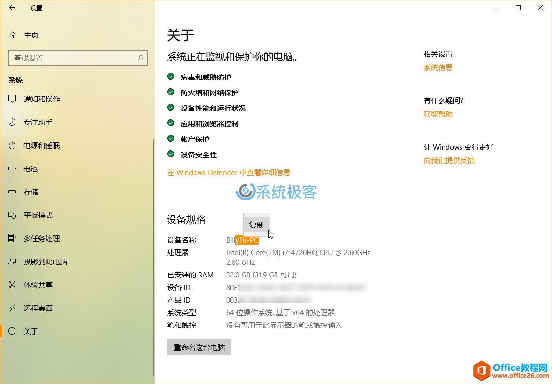This screenshot has height=384, width=552.
Task: Go to 远程桌面 settings
Action: pyautogui.click(x=77, y=308)
